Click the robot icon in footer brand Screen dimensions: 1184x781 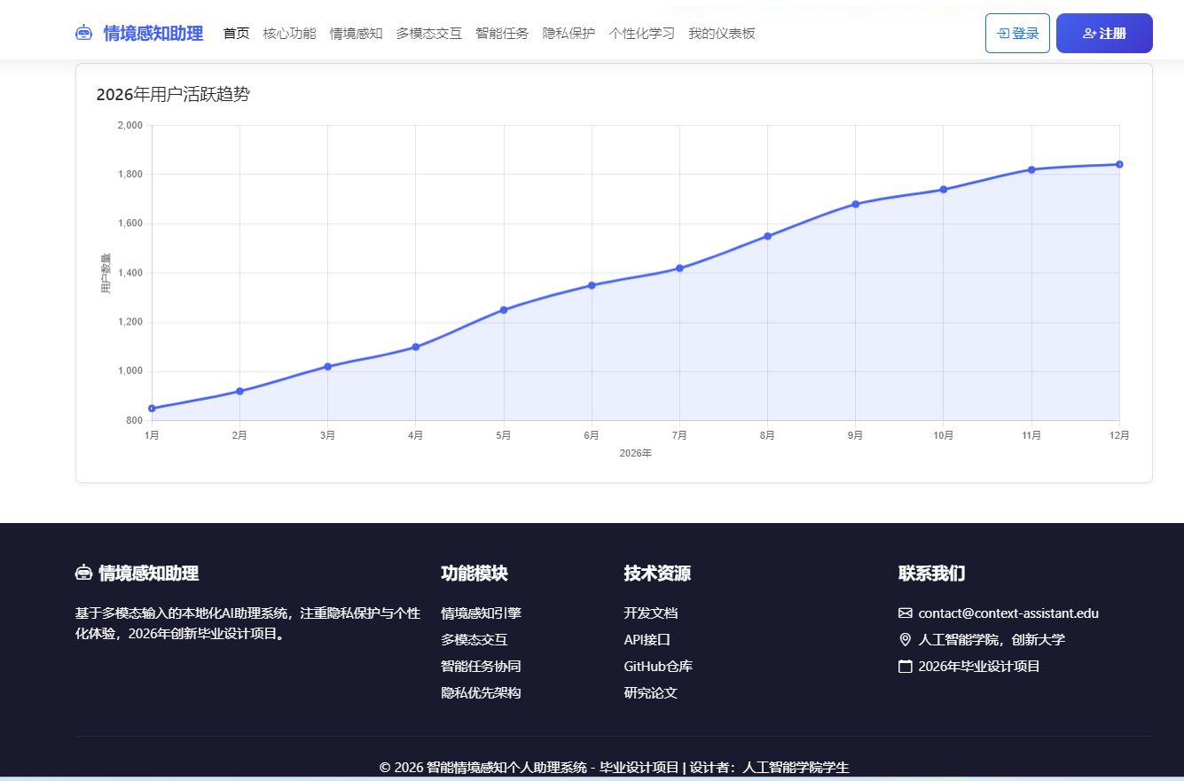coord(84,573)
